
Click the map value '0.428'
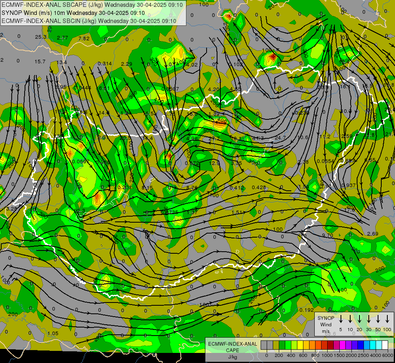(259, 188)
